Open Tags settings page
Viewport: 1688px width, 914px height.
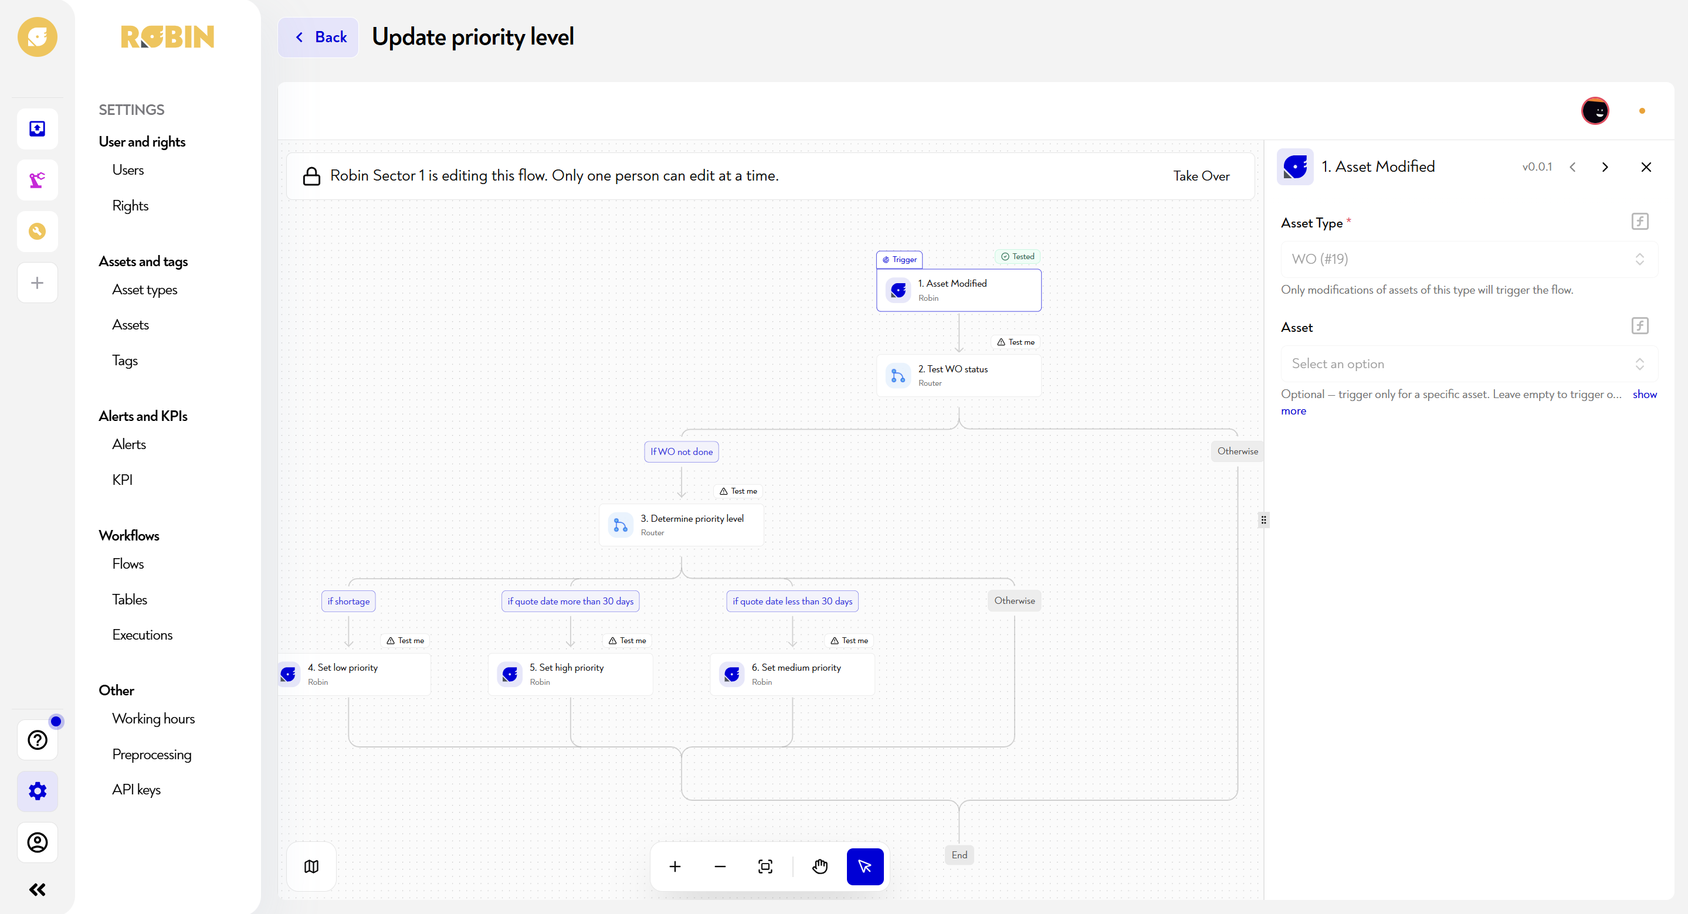pyautogui.click(x=124, y=361)
